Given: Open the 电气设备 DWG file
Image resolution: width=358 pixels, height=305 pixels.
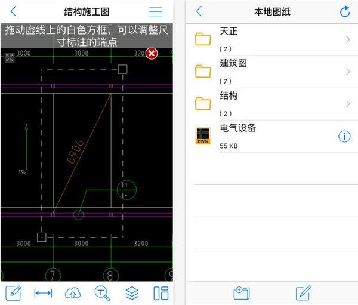Looking at the screenshot, I should click(x=271, y=137).
